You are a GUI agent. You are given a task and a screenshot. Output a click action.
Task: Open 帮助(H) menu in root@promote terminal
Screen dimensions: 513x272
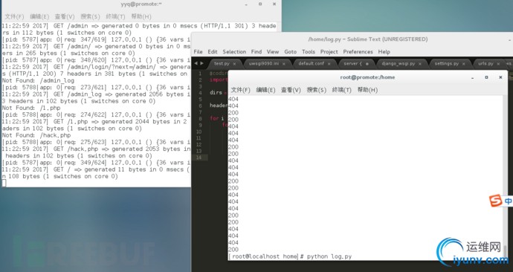[x=367, y=90]
